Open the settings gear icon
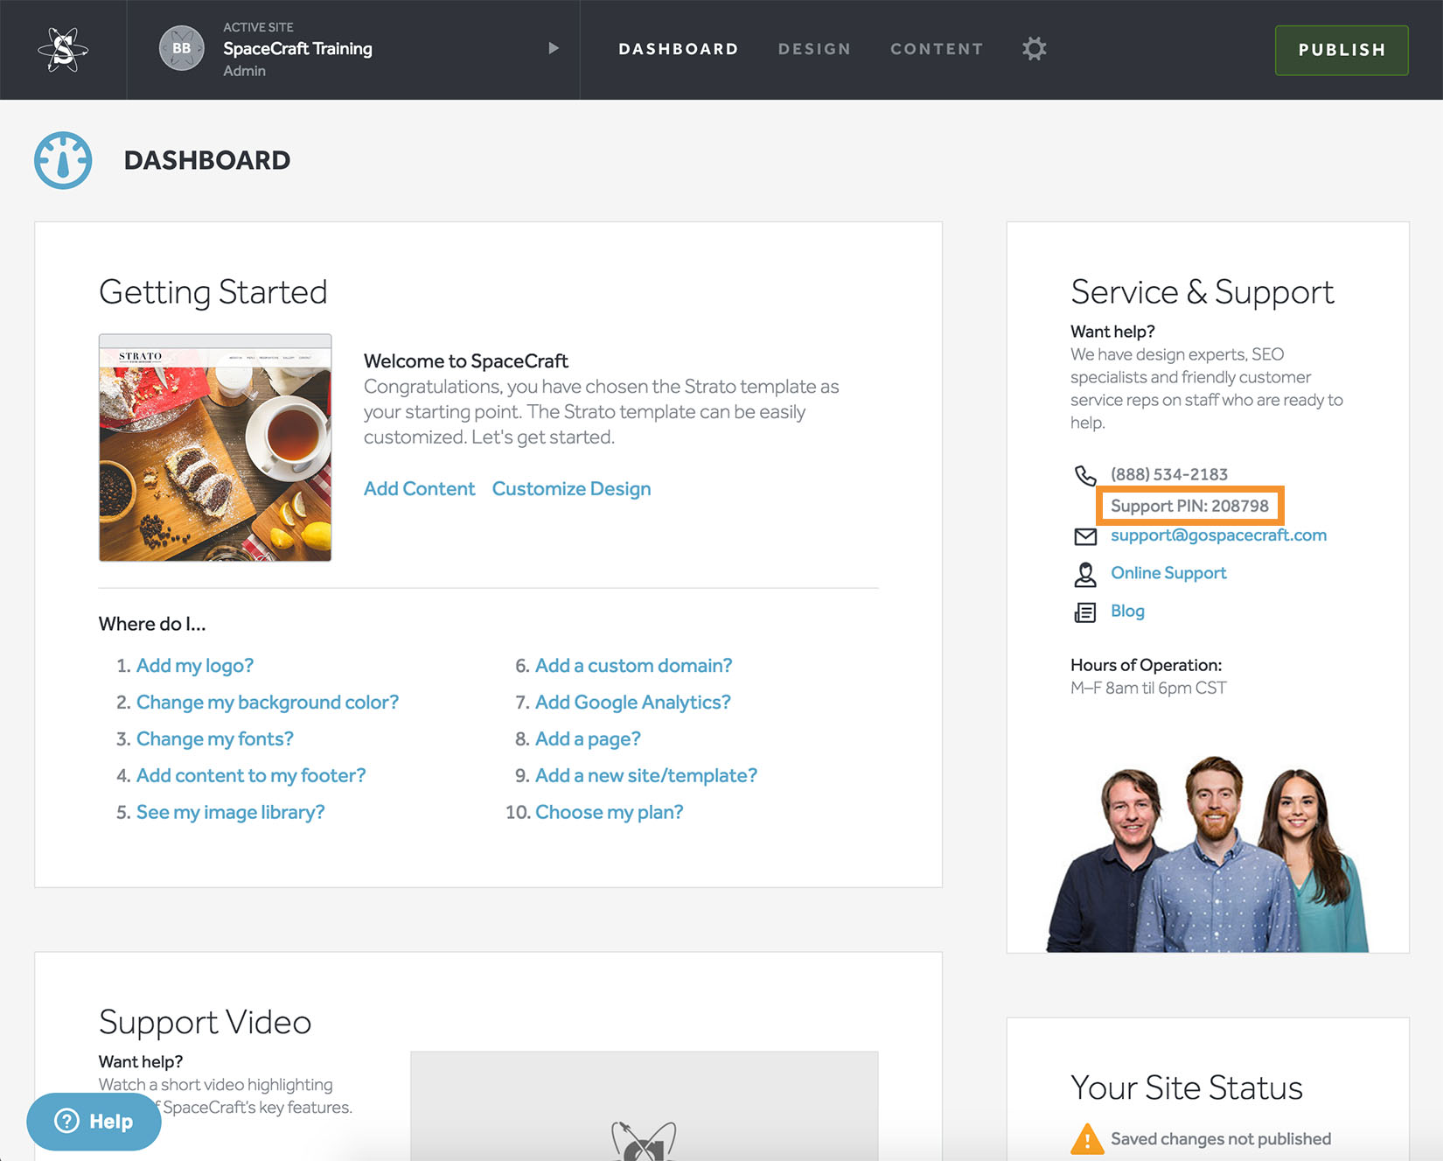 point(1035,49)
